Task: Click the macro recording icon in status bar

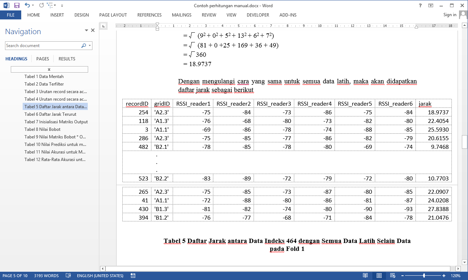Action: (133, 276)
